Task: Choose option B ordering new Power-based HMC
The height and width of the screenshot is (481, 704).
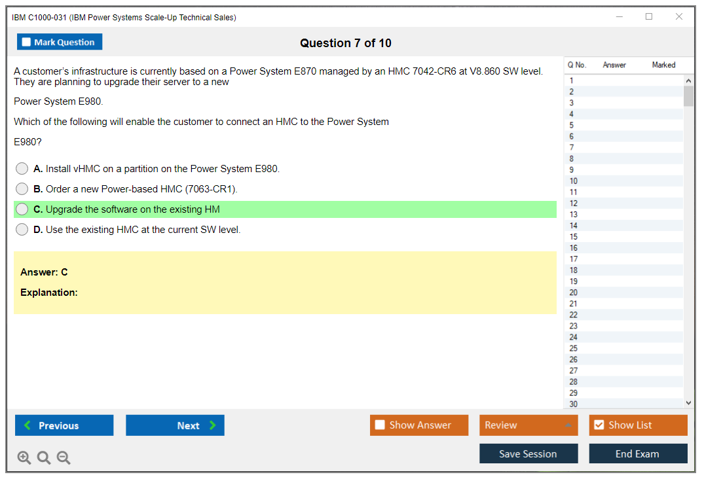Action: (x=22, y=189)
